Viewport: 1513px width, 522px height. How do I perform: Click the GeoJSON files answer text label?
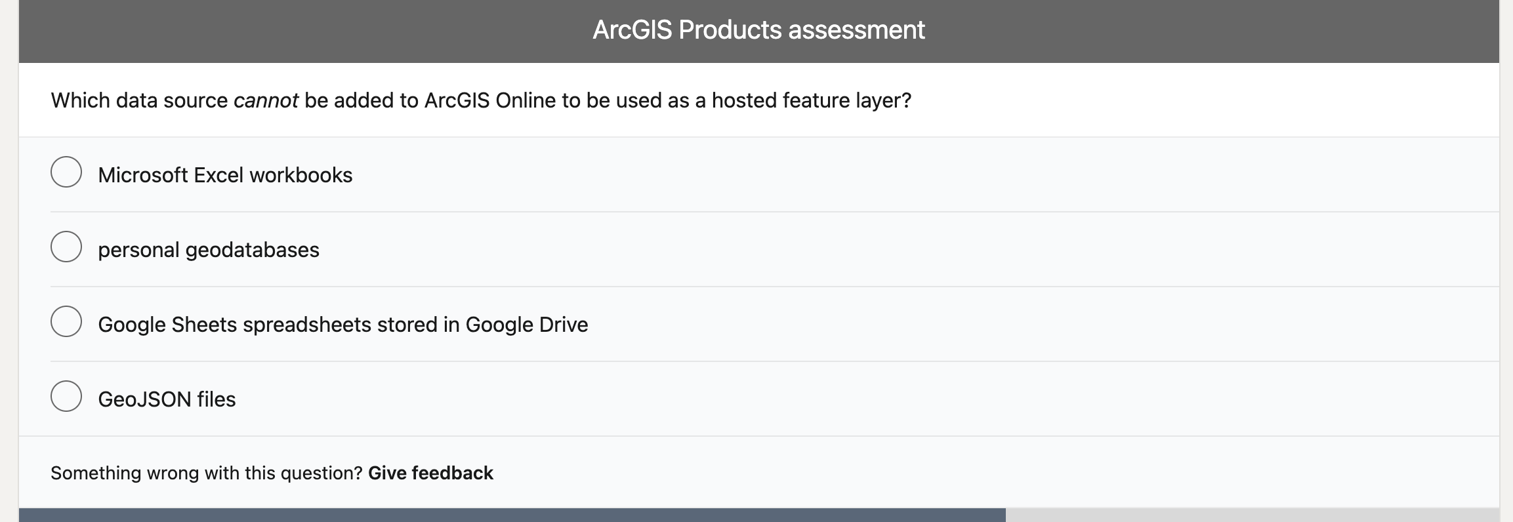click(x=167, y=398)
